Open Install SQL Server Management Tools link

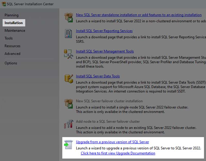(x=105, y=51)
